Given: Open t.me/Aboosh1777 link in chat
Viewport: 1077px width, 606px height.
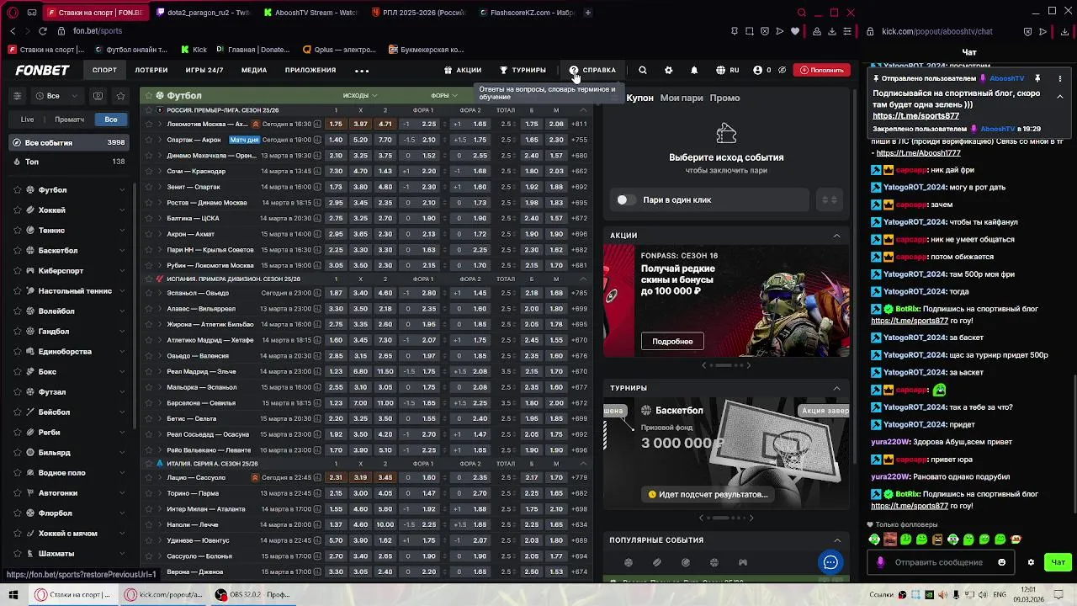Looking at the screenshot, I should [x=919, y=153].
